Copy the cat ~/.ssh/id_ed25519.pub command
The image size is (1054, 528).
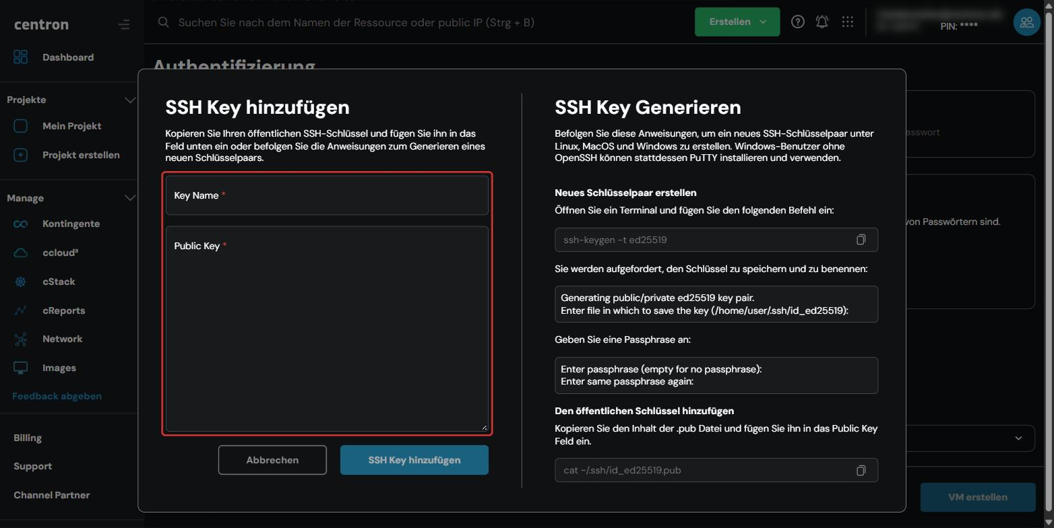pyautogui.click(x=861, y=470)
